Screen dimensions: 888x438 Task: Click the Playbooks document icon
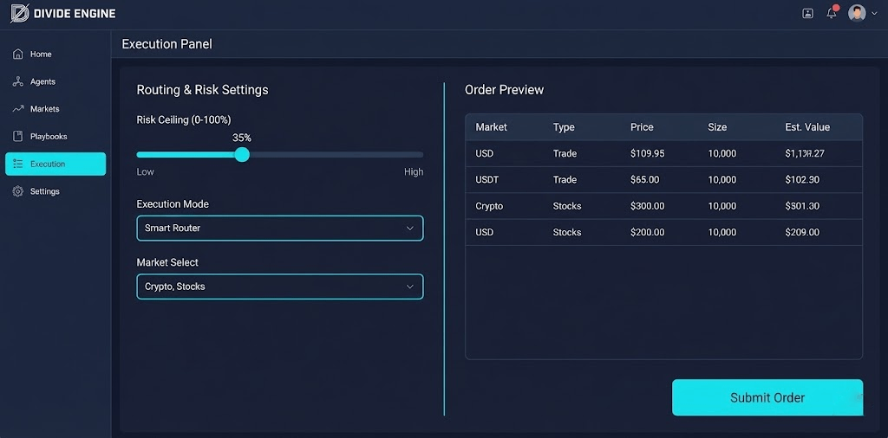coord(18,137)
